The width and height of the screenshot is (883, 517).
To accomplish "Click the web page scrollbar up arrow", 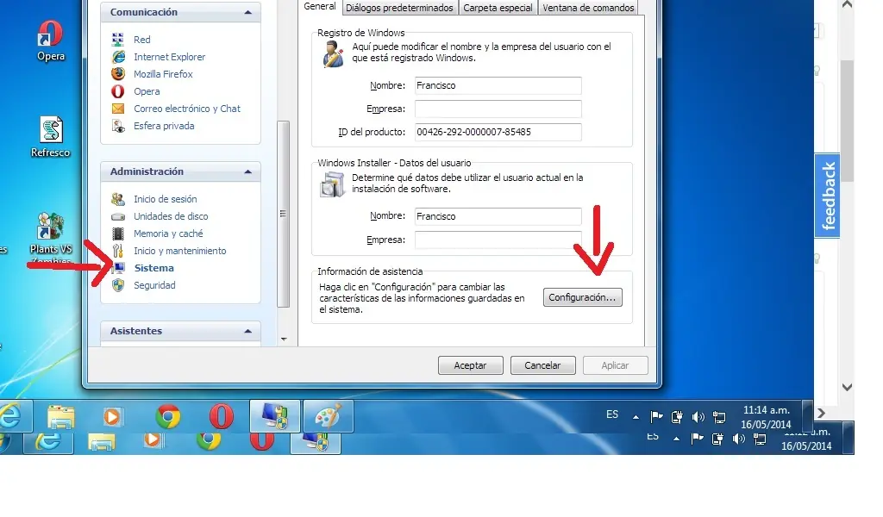I will tap(847, 4).
